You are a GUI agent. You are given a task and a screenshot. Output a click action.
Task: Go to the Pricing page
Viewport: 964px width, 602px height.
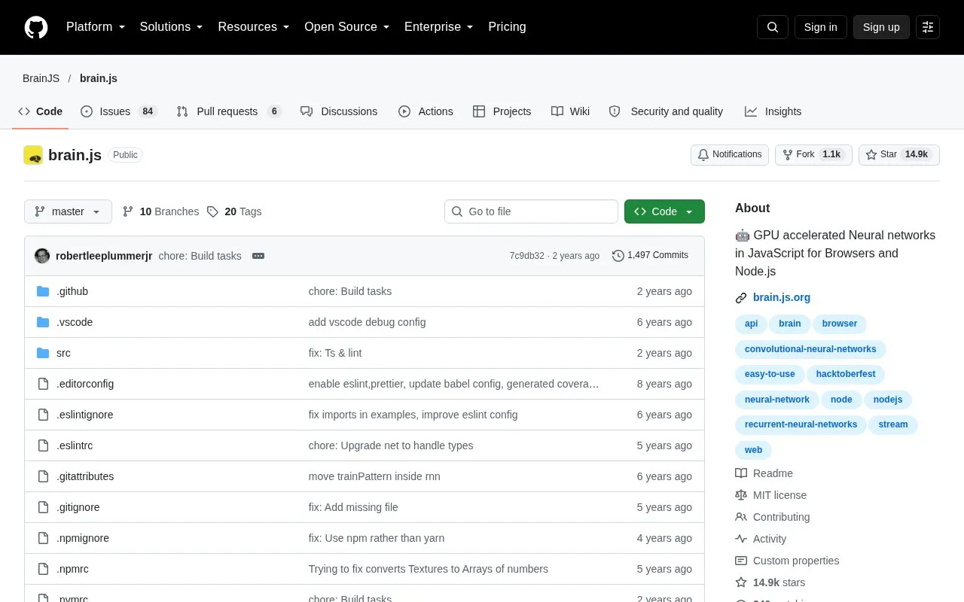[507, 27]
